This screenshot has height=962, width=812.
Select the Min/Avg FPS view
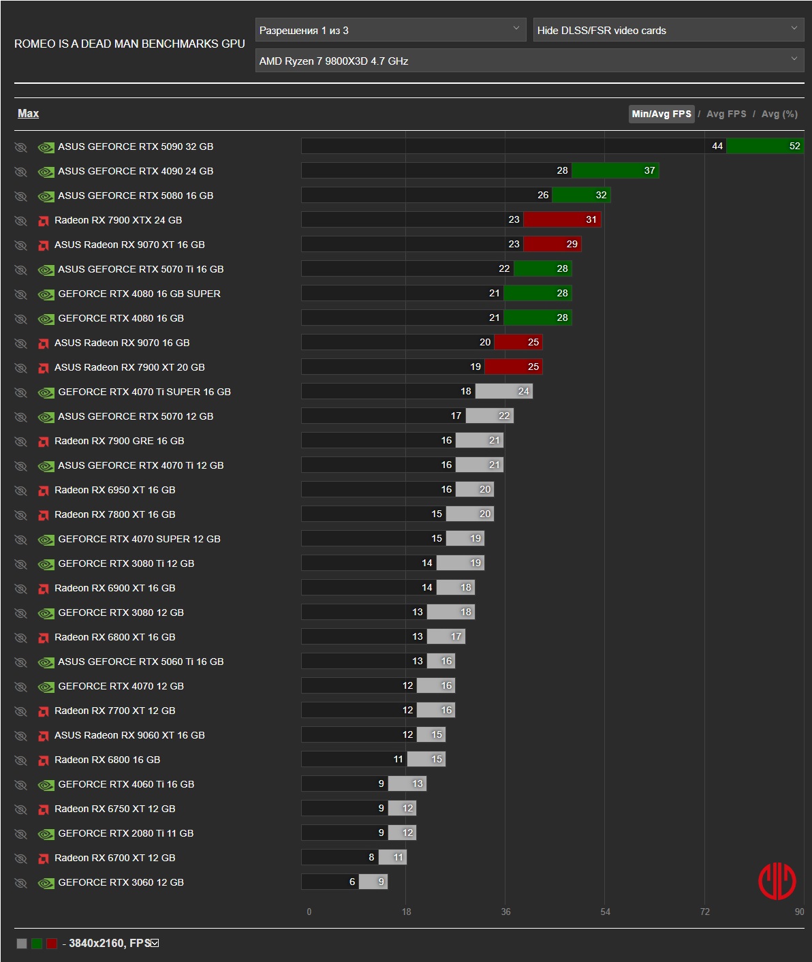point(661,114)
